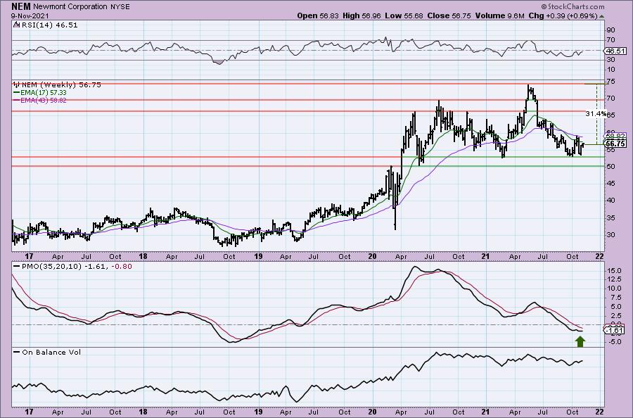This screenshot has width=633, height=418.
Task: Click the 30 RSI axis label
Action: 610,60
